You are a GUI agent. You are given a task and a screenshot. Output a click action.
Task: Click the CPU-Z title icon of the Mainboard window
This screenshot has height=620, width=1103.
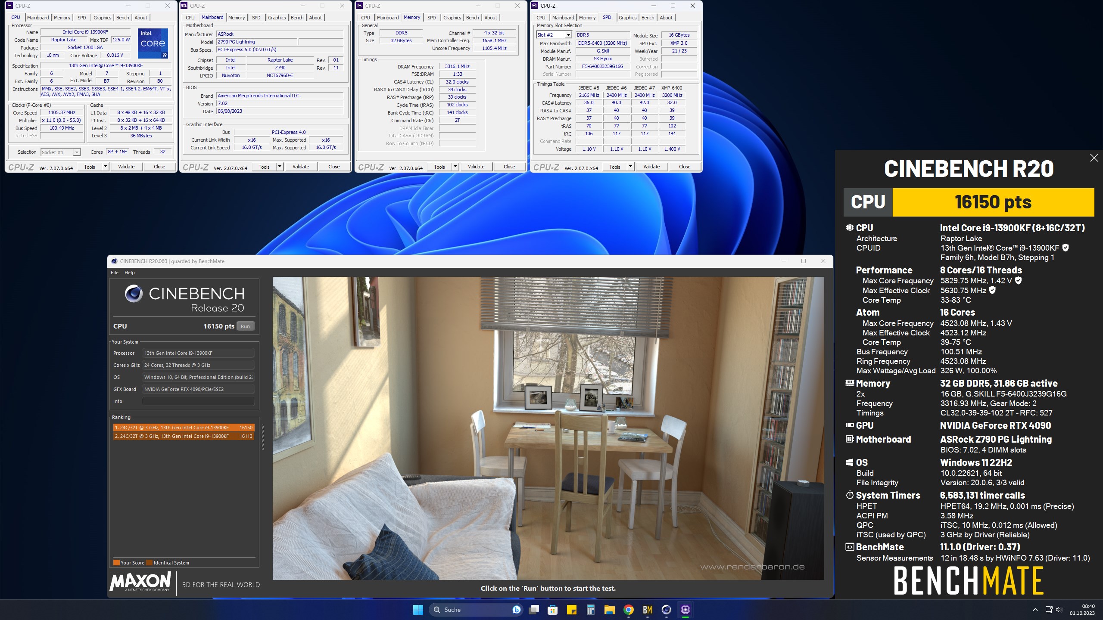click(184, 6)
